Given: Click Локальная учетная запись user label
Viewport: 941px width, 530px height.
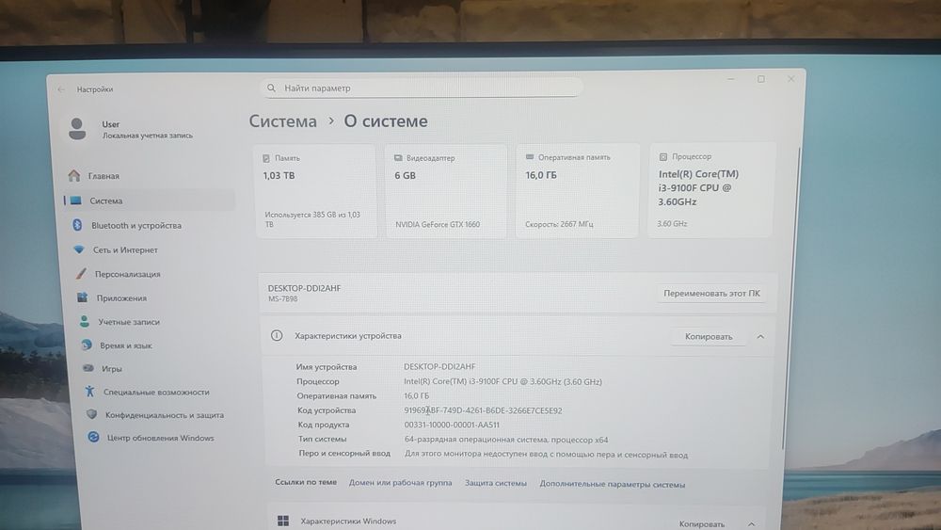Looking at the screenshot, I should [148, 136].
